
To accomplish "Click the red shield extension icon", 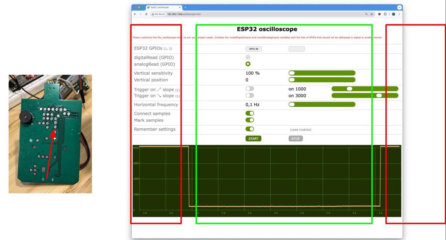I will point(379,14).
